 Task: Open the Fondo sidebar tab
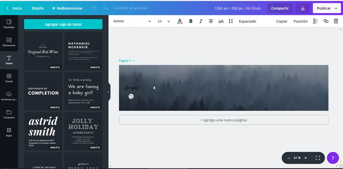coord(9,78)
